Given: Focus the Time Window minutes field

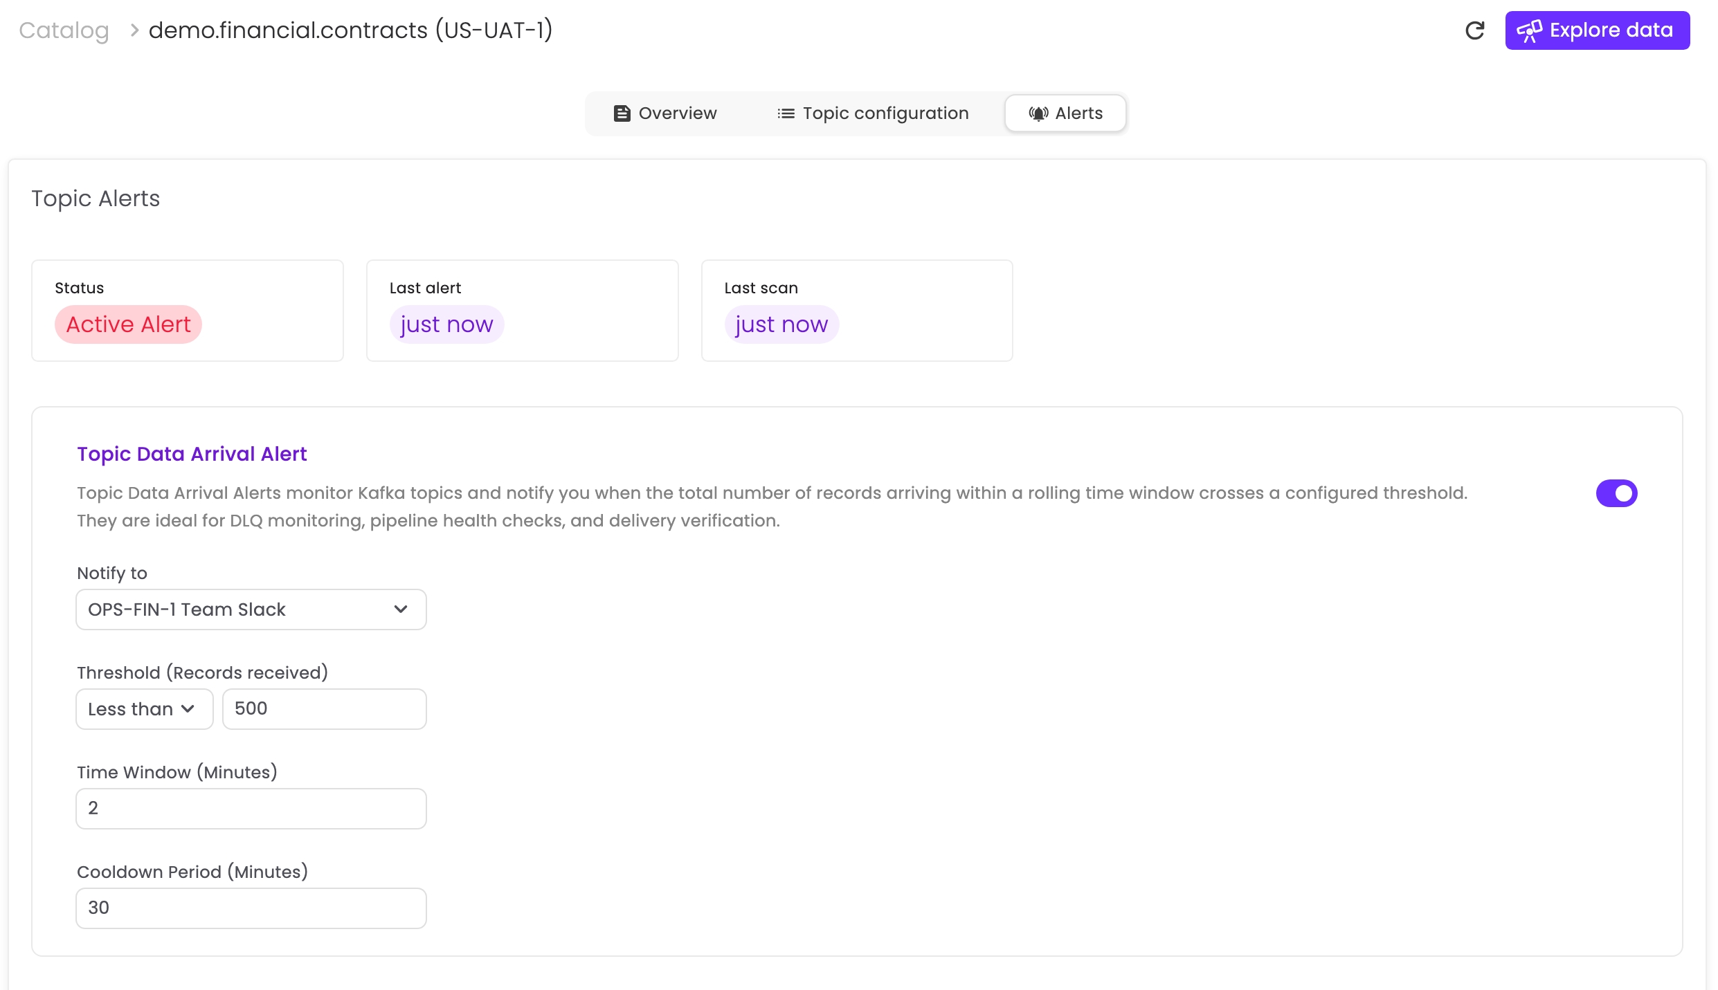Looking at the screenshot, I should click(x=251, y=809).
